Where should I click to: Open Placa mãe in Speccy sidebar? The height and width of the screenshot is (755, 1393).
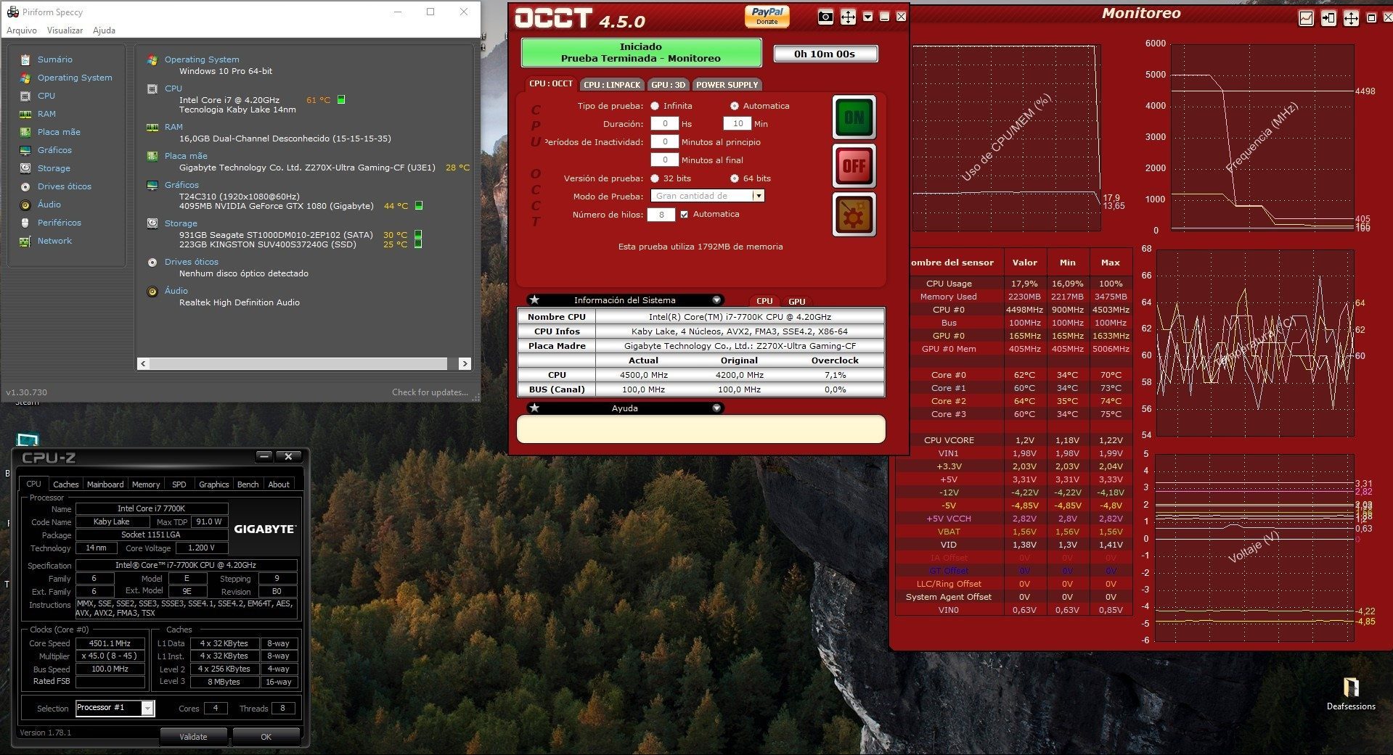pos(59,132)
